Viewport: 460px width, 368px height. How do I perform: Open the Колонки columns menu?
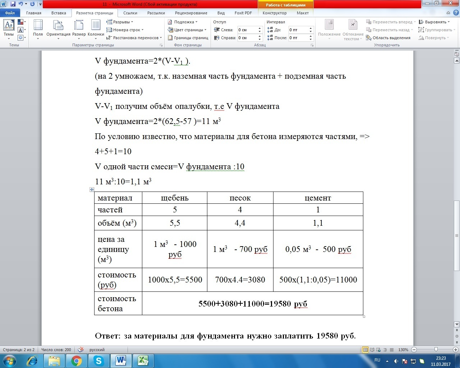96,29
